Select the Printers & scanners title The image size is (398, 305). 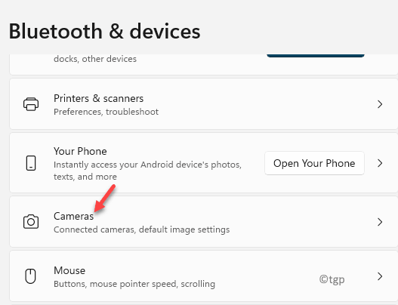[x=98, y=98]
